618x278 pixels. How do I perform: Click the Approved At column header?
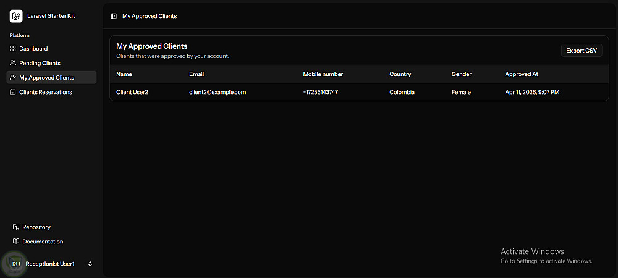pyautogui.click(x=522, y=74)
